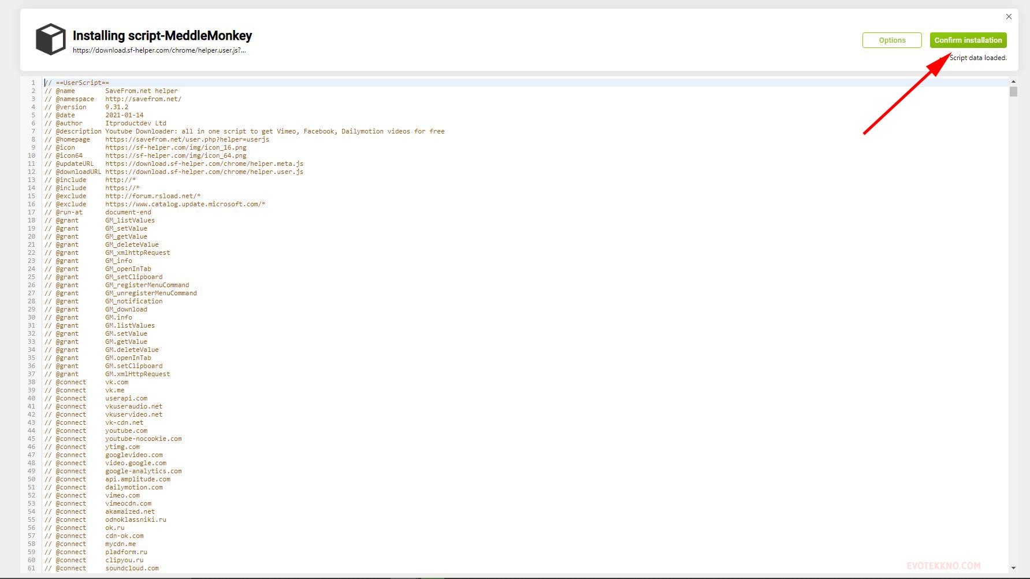Click the script URL under the heading

pos(159,50)
